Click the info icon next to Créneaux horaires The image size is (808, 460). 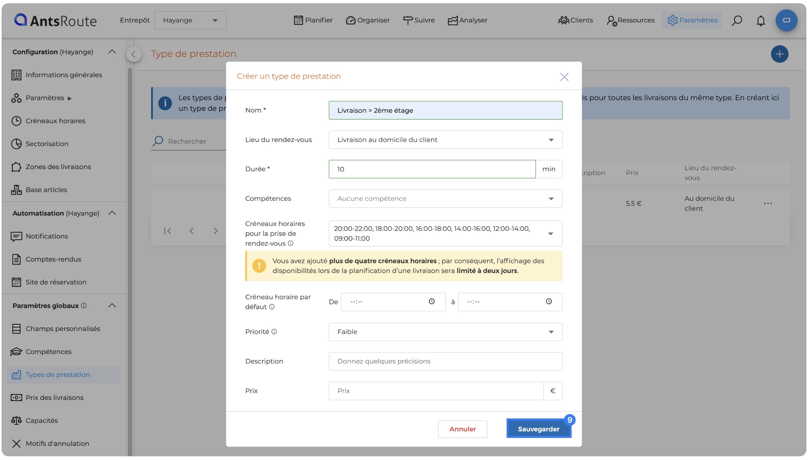click(291, 243)
